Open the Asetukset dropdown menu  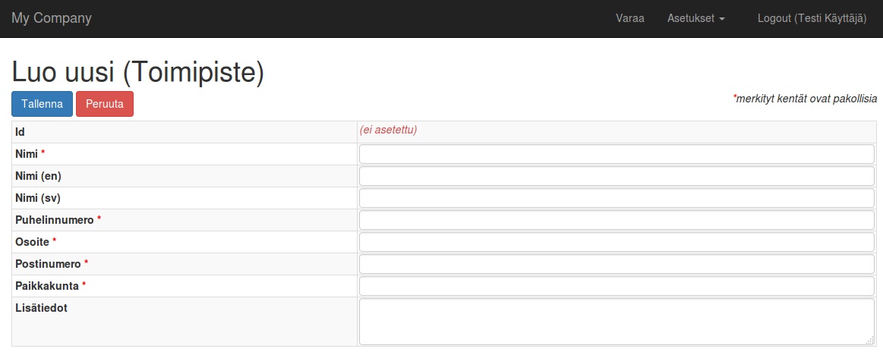696,18
